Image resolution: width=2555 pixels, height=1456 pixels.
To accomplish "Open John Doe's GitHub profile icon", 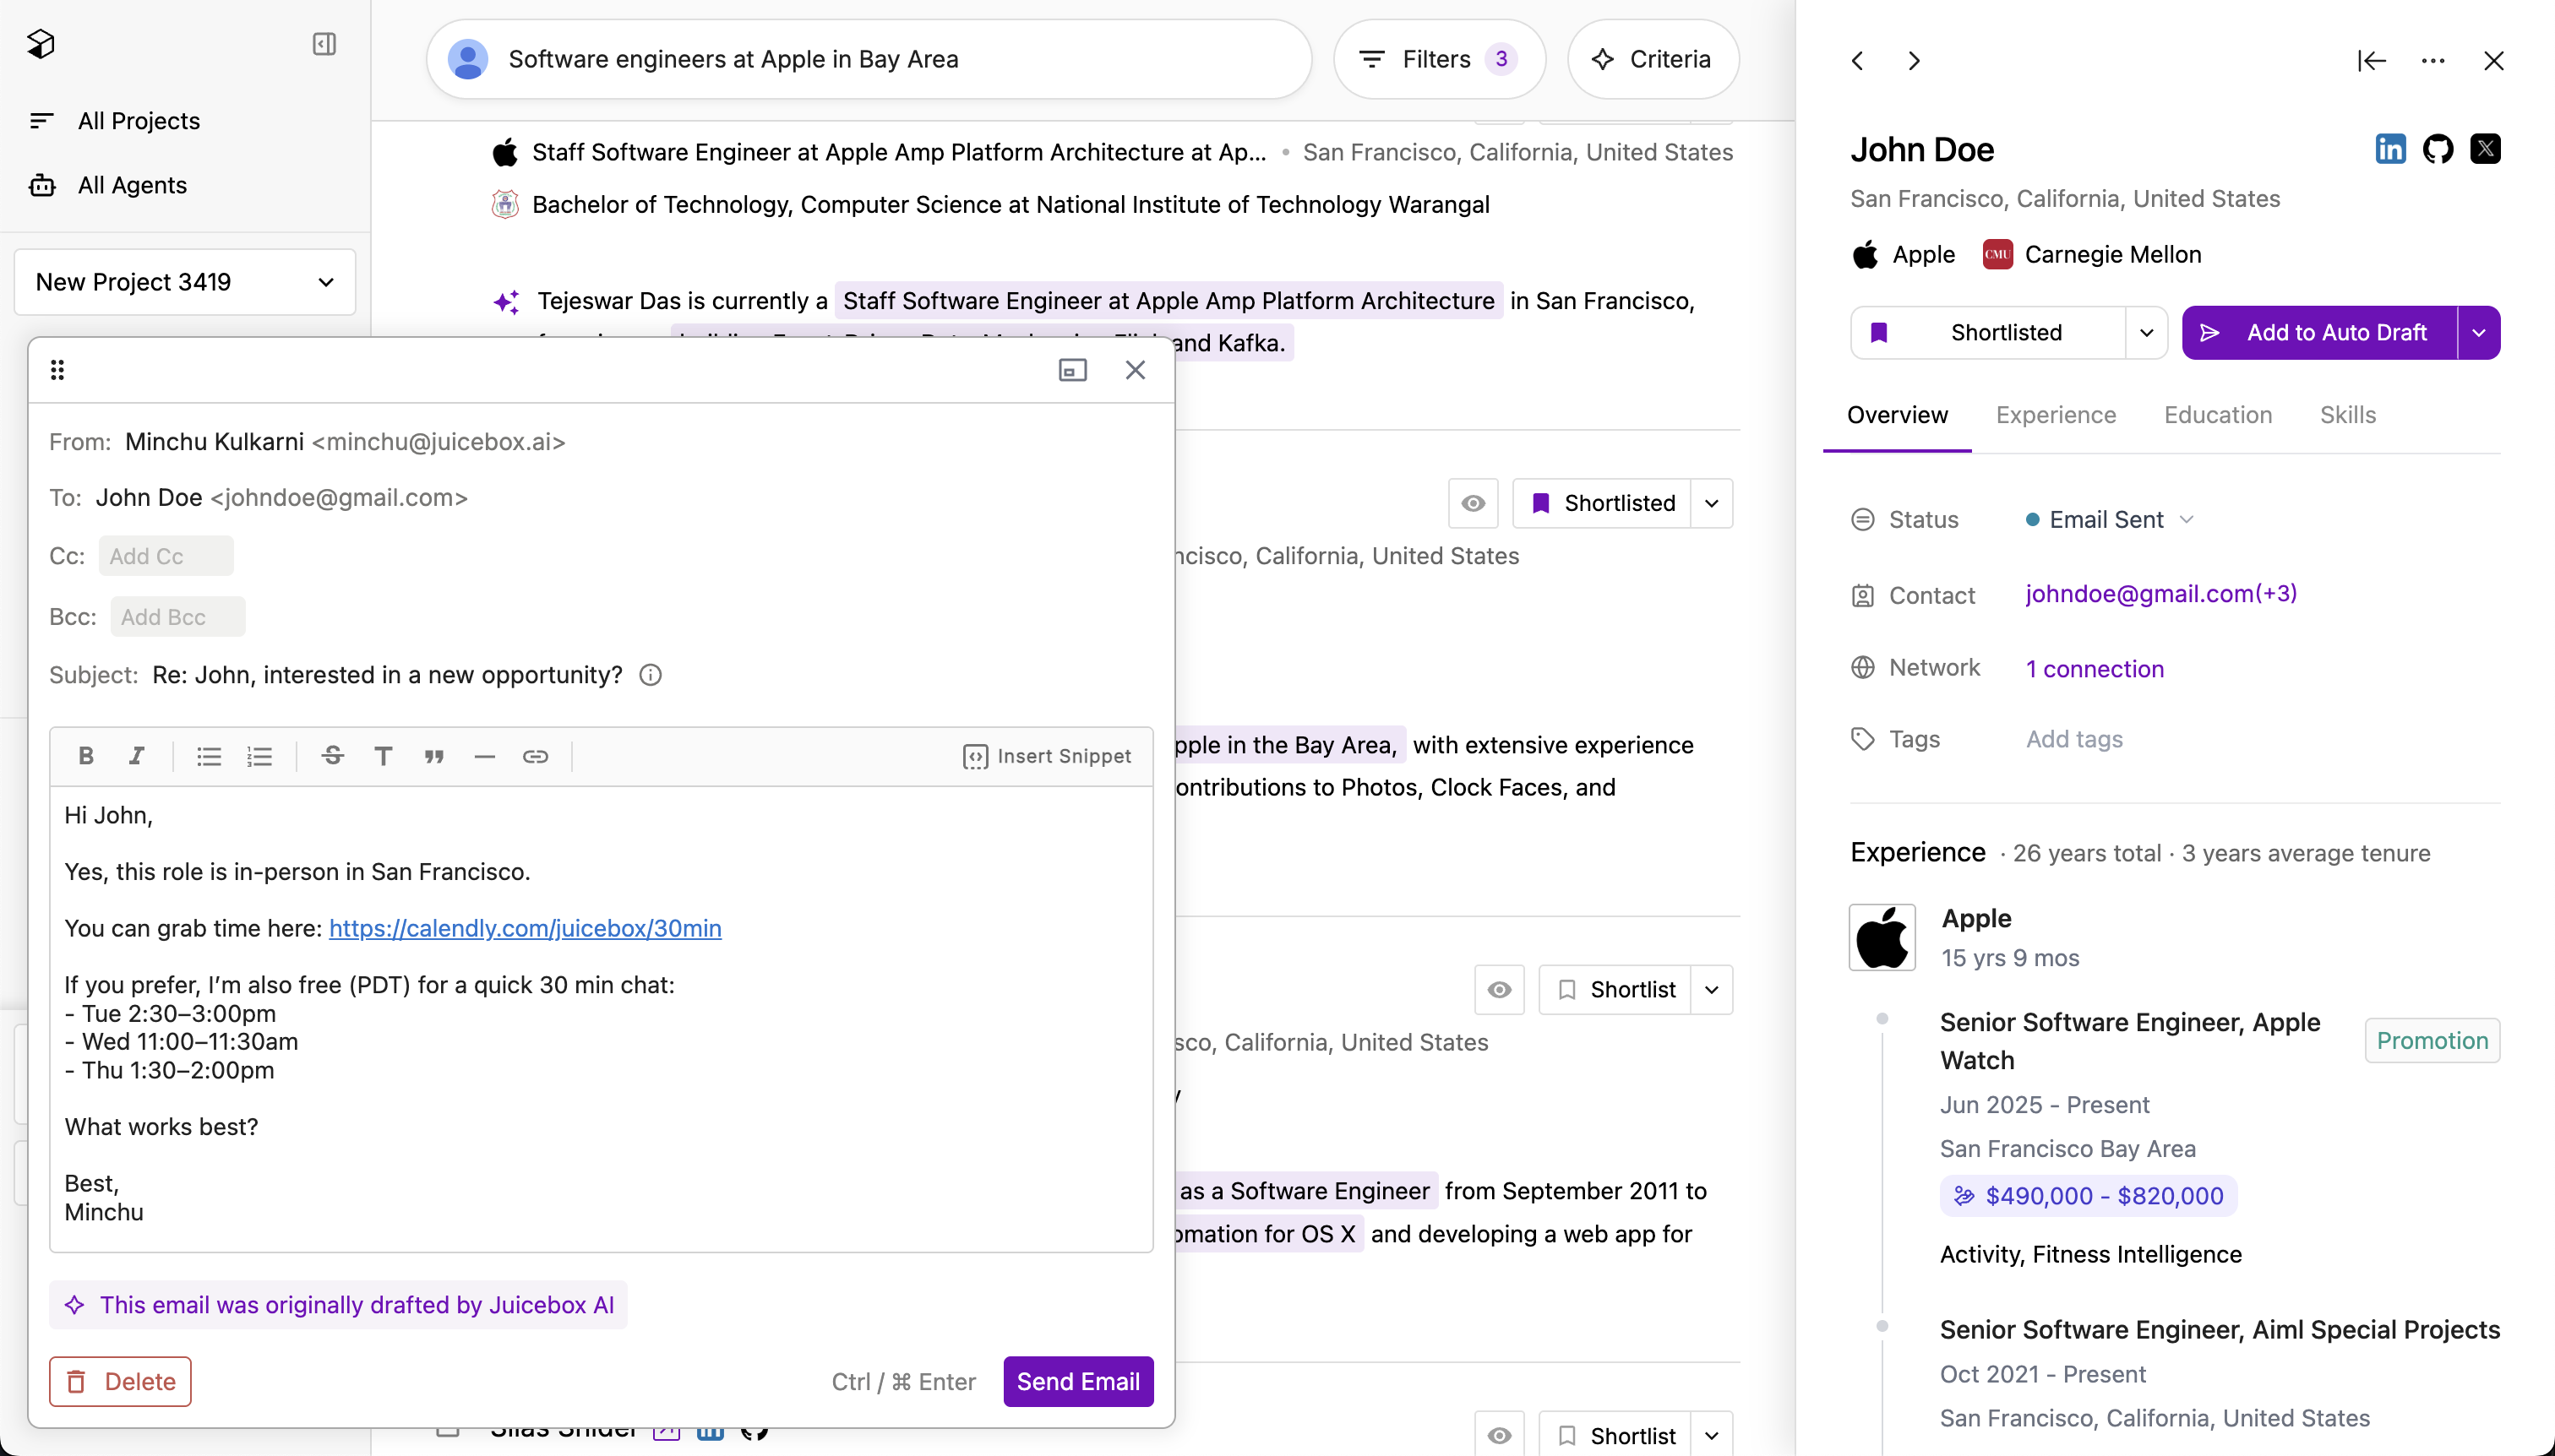I will point(2438,149).
